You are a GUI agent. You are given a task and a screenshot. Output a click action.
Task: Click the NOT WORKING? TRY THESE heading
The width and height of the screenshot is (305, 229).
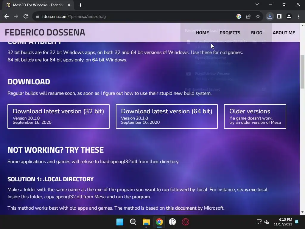click(x=56, y=150)
